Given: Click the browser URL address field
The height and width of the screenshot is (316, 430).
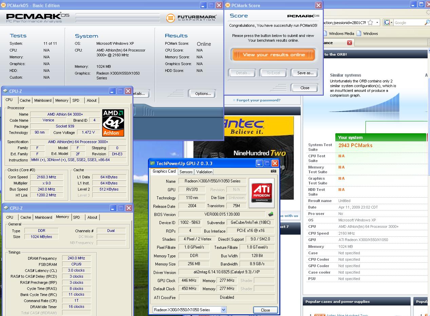Looking at the screenshot, I should 344,23.
